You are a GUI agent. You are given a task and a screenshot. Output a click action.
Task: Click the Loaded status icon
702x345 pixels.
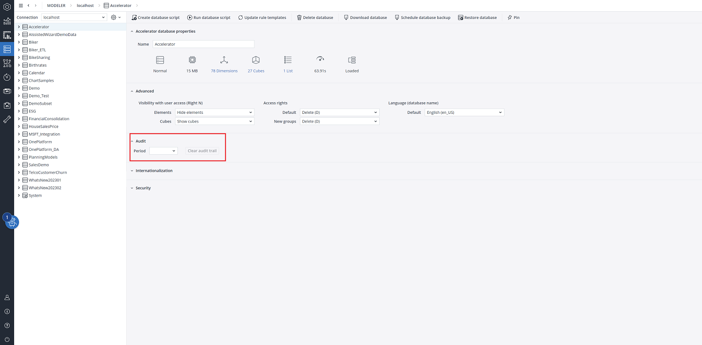[x=352, y=60]
